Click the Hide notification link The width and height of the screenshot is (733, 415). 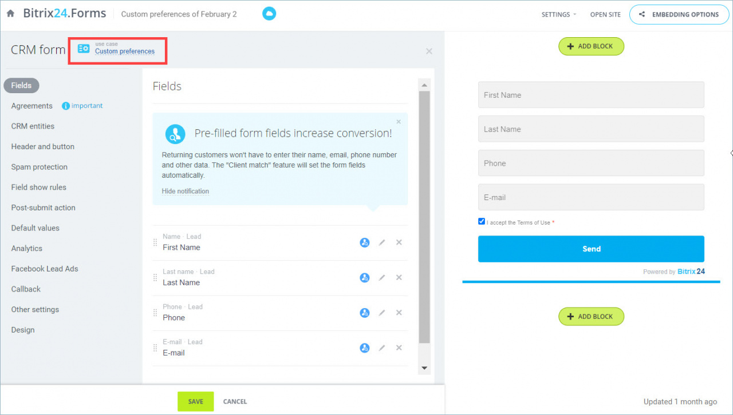click(x=186, y=191)
